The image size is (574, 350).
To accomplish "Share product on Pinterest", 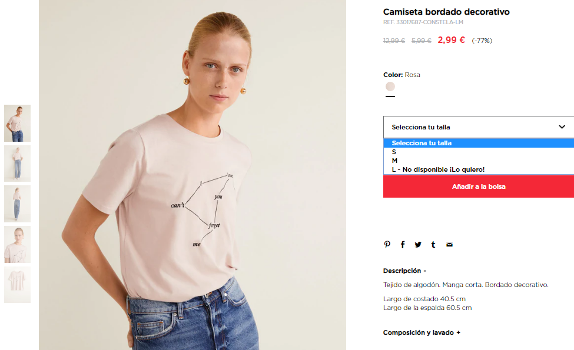I will coord(387,245).
